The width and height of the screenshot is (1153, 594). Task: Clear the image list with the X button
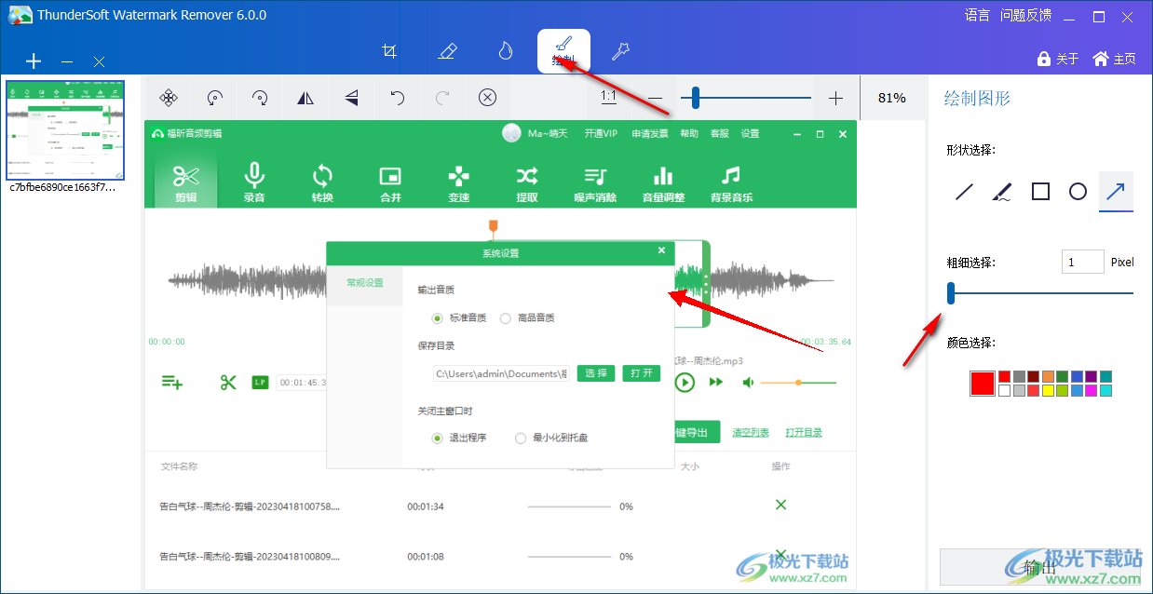tap(100, 61)
